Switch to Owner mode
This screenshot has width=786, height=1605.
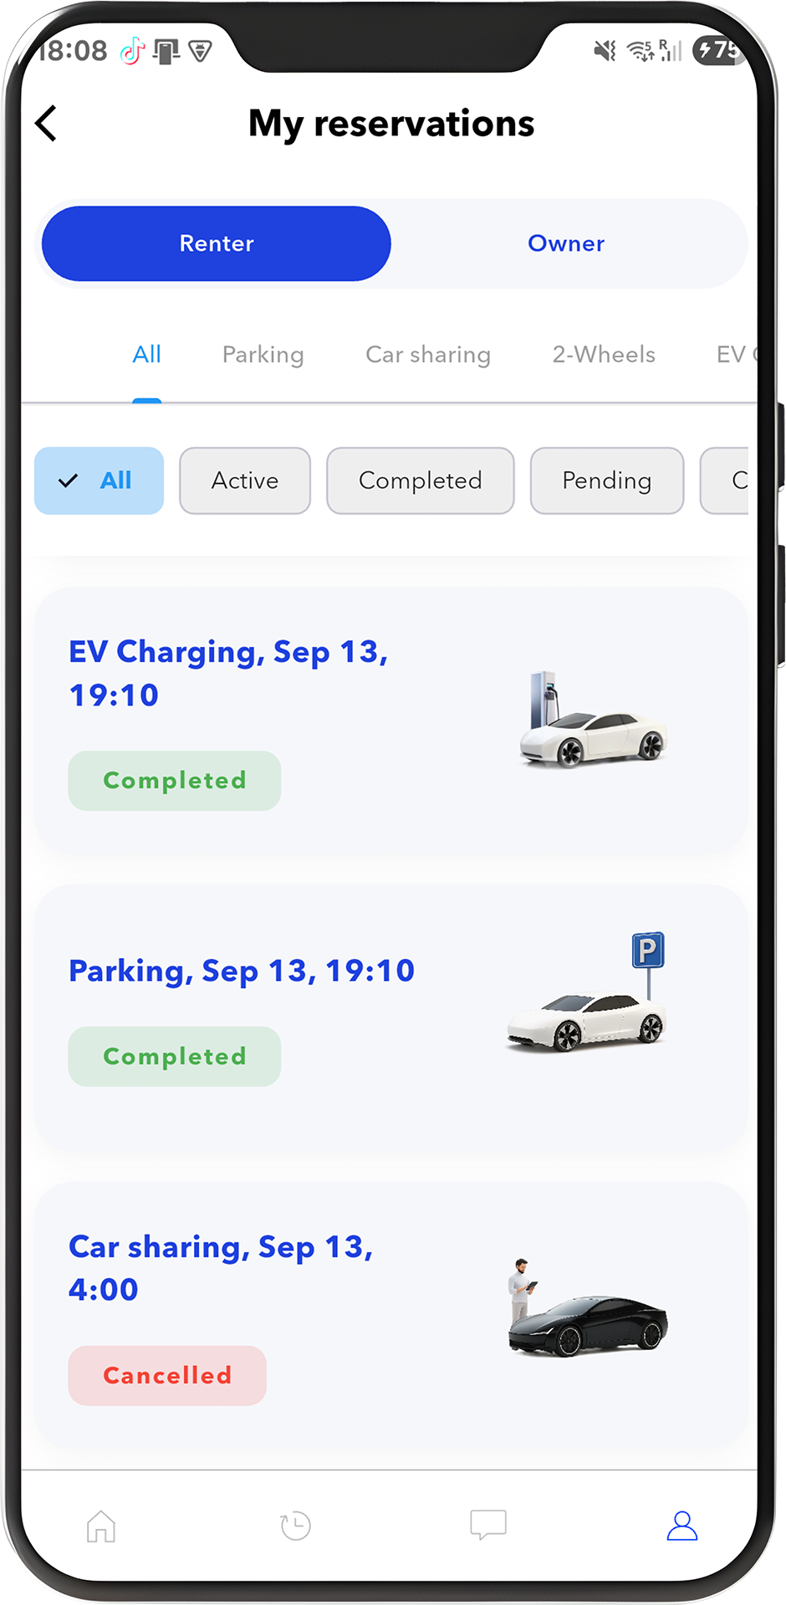click(566, 243)
